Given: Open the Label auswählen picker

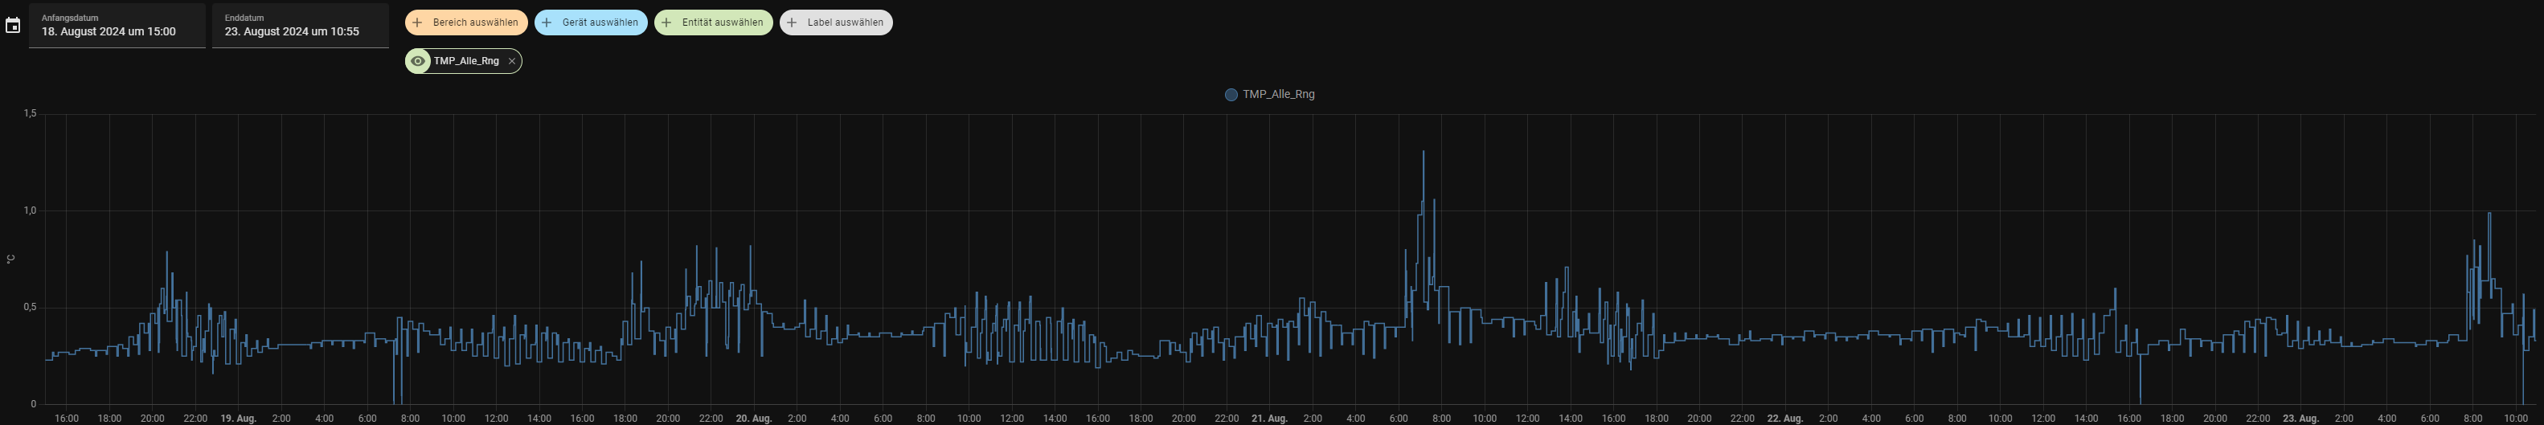Looking at the screenshot, I should tap(844, 22).
